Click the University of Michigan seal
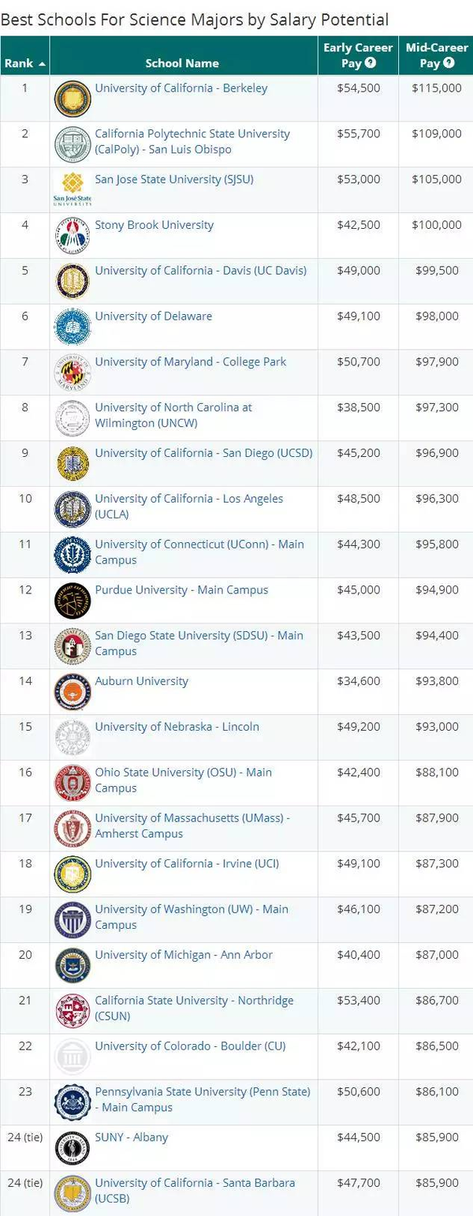The image size is (473, 1216). 73,965
